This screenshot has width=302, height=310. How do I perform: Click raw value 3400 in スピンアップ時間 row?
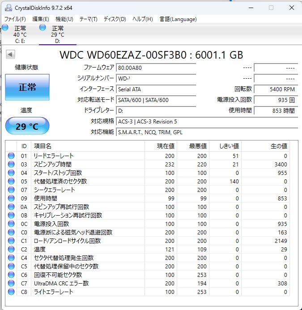281,164
